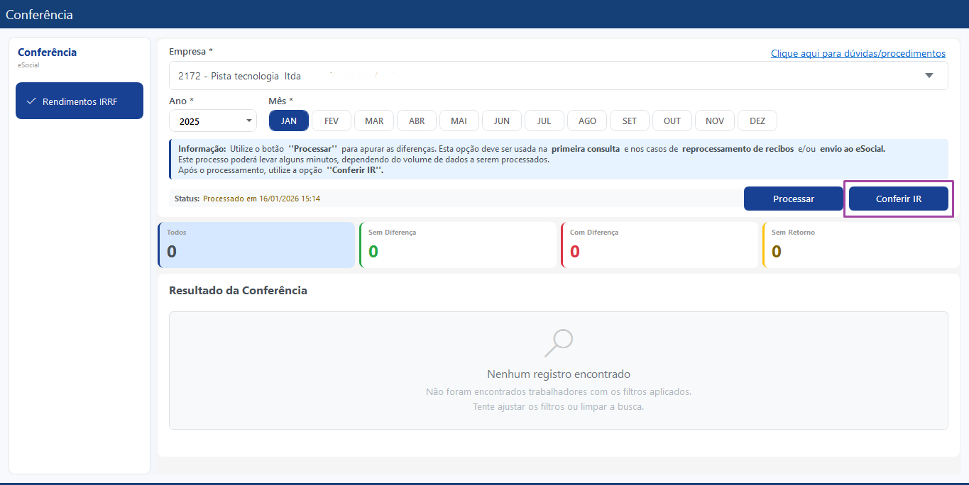Select the DEZ month toggle
The width and height of the screenshot is (969, 485).
(757, 121)
